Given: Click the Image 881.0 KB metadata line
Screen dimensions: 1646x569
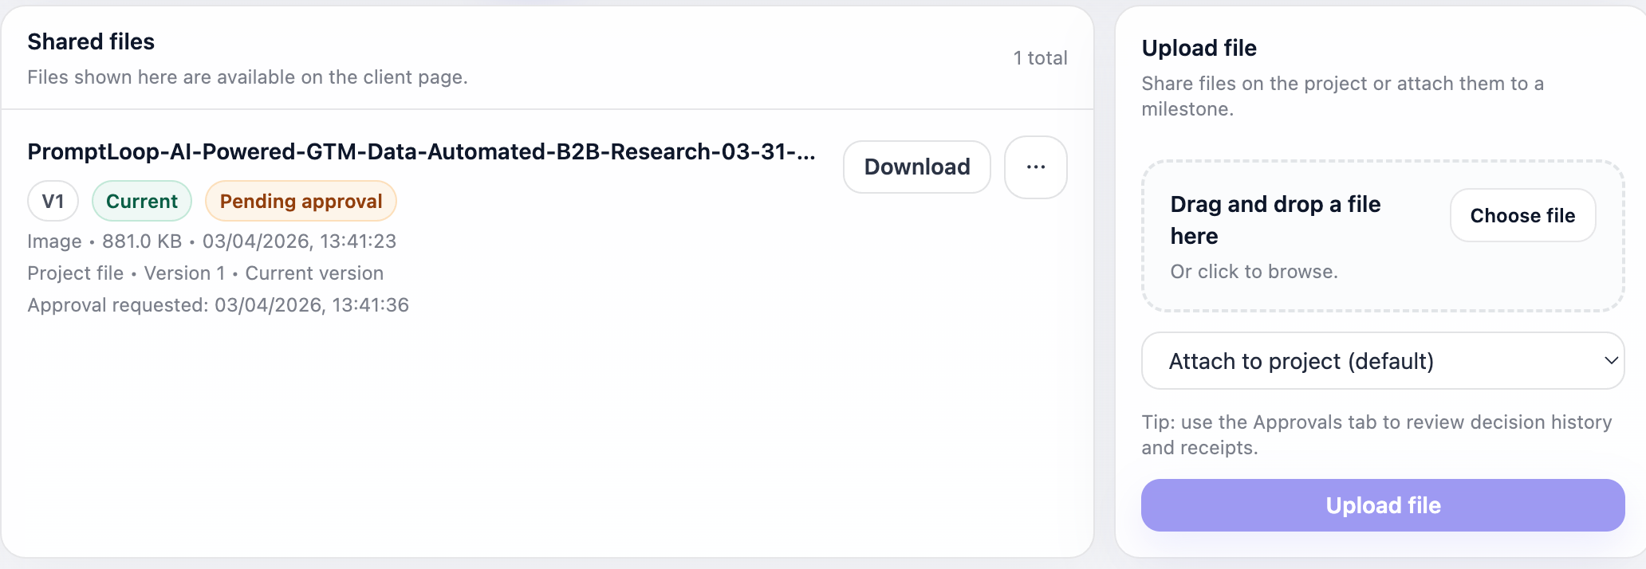Looking at the screenshot, I should click(x=211, y=241).
